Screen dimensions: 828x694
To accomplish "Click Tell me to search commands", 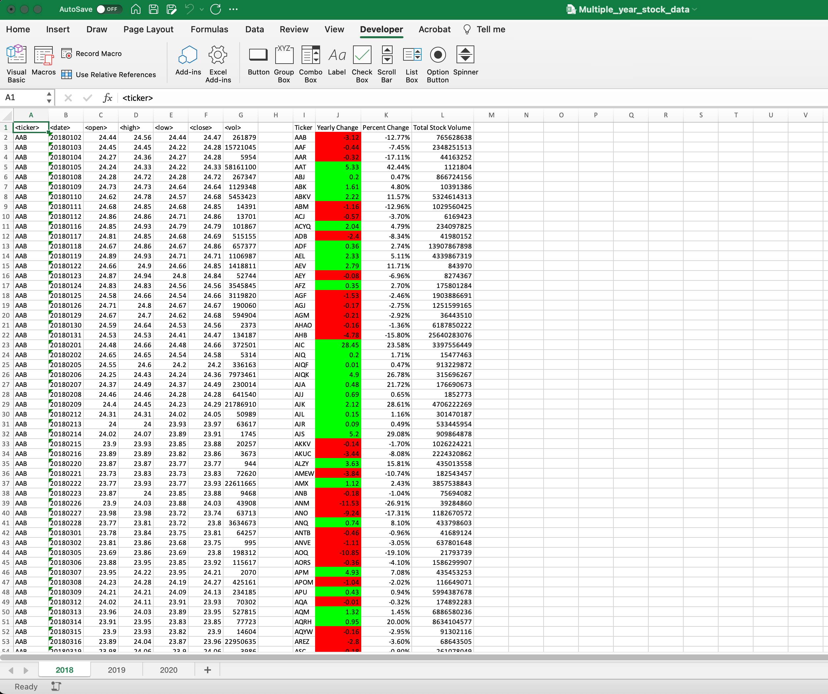I will point(491,29).
